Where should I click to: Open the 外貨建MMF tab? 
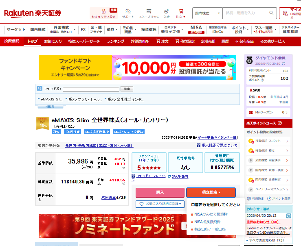pos(140,41)
